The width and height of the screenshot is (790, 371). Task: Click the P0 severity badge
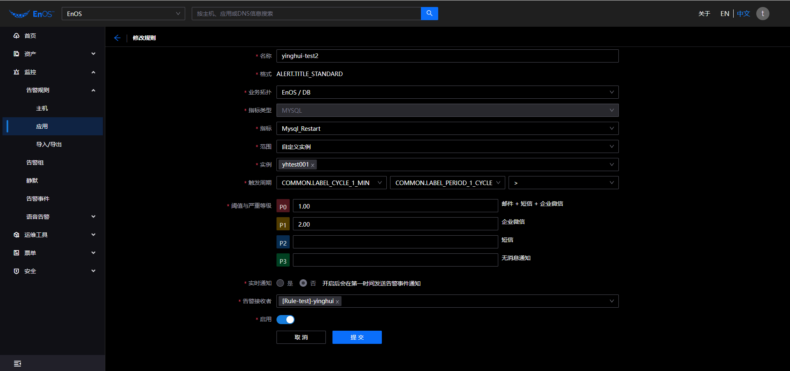283,206
